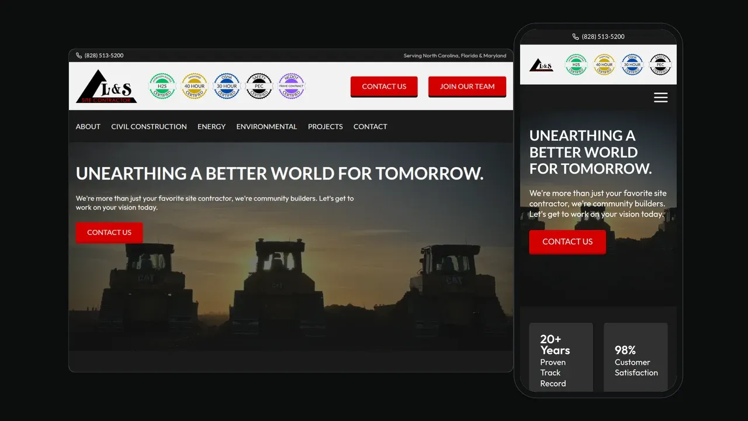The height and width of the screenshot is (421, 748).
Task: Tap the '20+ Years Proven Track Record' card
Action: point(561,357)
